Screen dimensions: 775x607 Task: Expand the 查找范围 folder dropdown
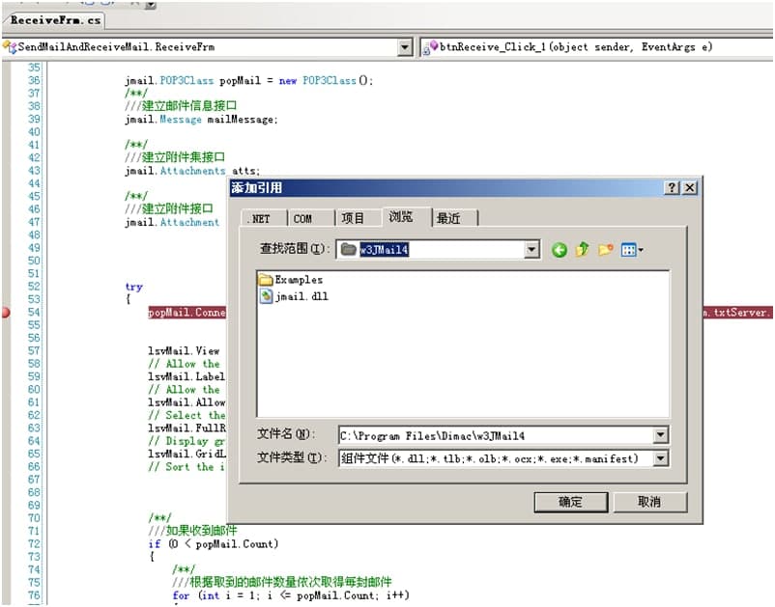[x=531, y=250]
